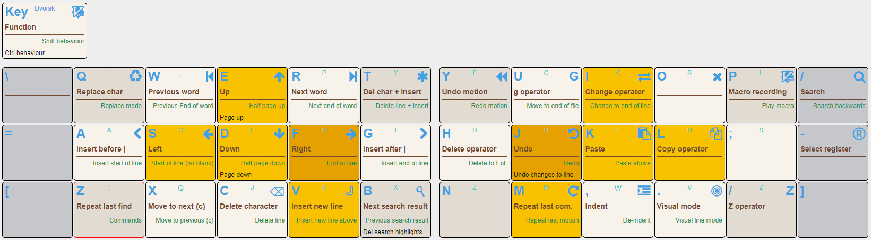The width and height of the screenshot is (871, 240).
Task: Click the target circle icon on Visual mode key
Action: 717,191
